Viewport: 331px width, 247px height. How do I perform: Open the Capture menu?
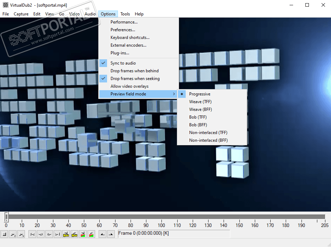tap(21, 14)
